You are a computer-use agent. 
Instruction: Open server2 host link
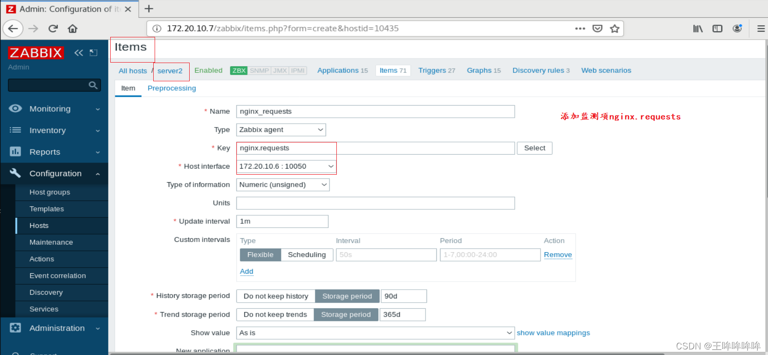170,71
